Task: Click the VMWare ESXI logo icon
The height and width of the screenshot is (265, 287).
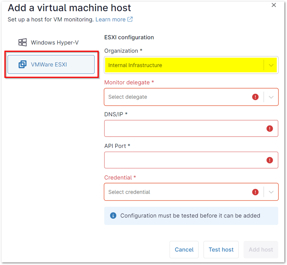Action: pos(23,64)
